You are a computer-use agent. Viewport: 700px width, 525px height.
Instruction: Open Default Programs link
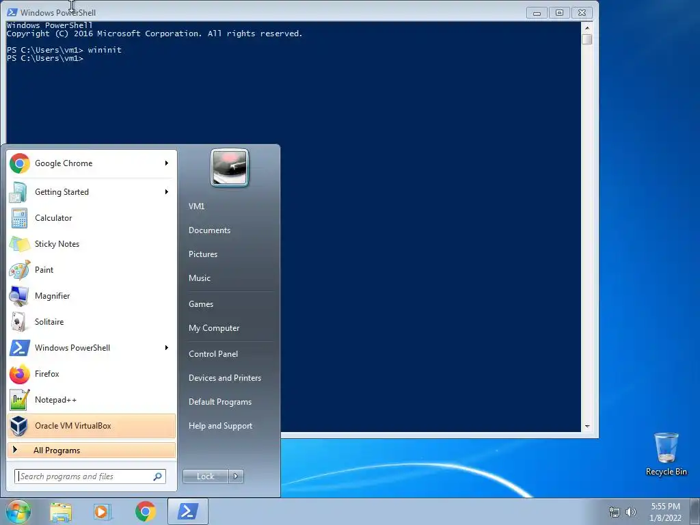tap(220, 402)
